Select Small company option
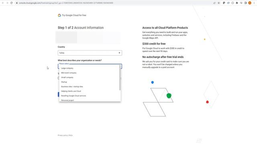This screenshot has width=257, height=144. coord(90,77)
